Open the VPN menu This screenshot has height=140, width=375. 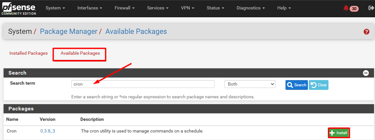coord(187,8)
